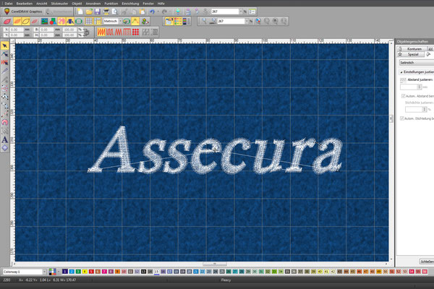Open the Metrisch units dropdown
The width and height of the screenshot is (434, 289).
(x=113, y=21)
